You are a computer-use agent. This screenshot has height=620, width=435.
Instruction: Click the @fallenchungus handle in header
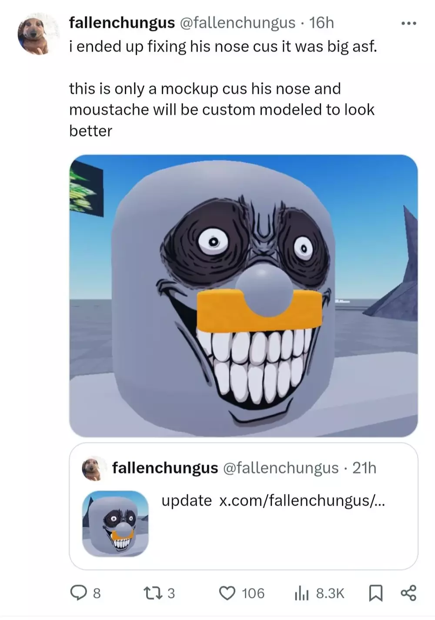tap(238, 23)
